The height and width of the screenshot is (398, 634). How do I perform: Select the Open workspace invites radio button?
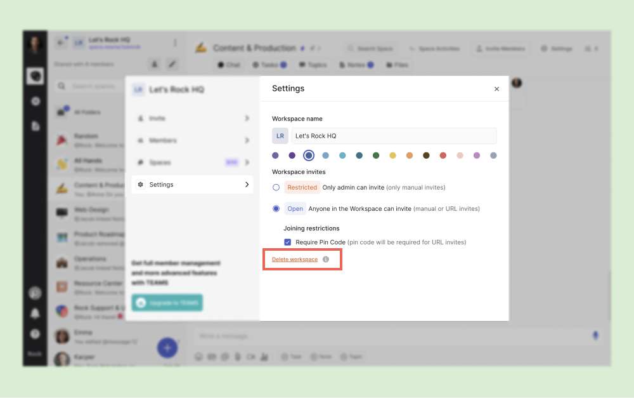[276, 209]
